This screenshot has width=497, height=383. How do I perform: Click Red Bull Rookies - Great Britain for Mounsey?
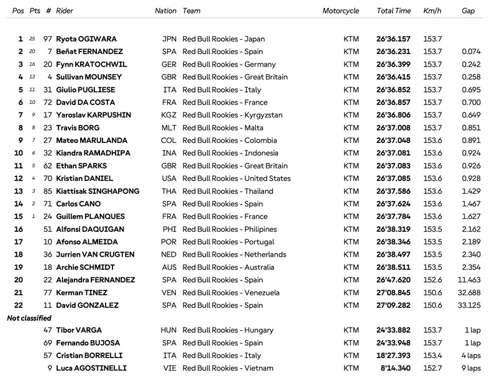click(235, 77)
